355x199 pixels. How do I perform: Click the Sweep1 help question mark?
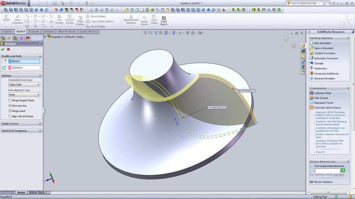(x=40, y=44)
